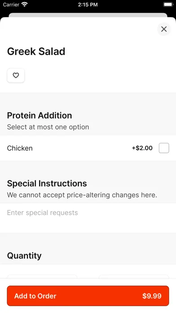
Task: Tap the right quantity stepper box
Action: [134, 277]
